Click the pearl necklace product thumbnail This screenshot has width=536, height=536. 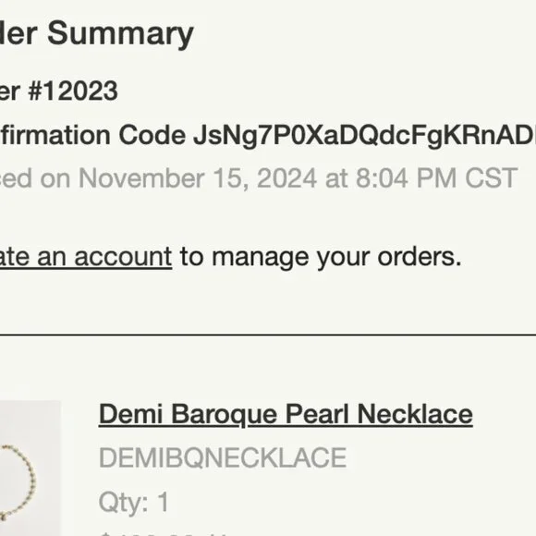pyautogui.click(x=30, y=468)
